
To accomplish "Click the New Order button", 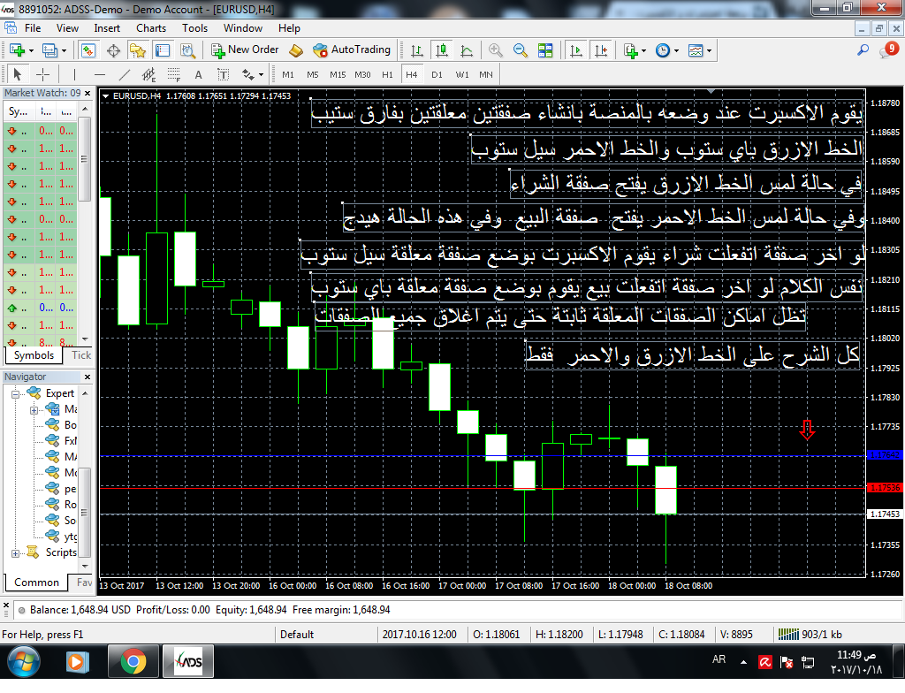I will (245, 50).
